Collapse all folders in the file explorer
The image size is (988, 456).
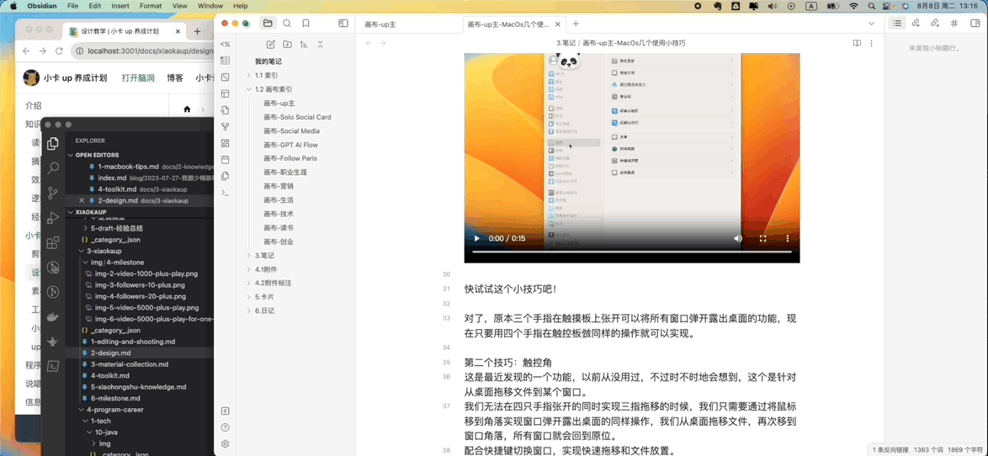pos(320,44)
